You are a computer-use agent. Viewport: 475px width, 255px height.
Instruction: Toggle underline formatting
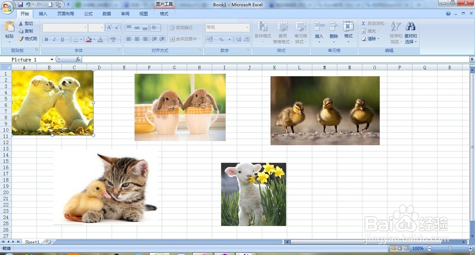(x=62, y=39)
